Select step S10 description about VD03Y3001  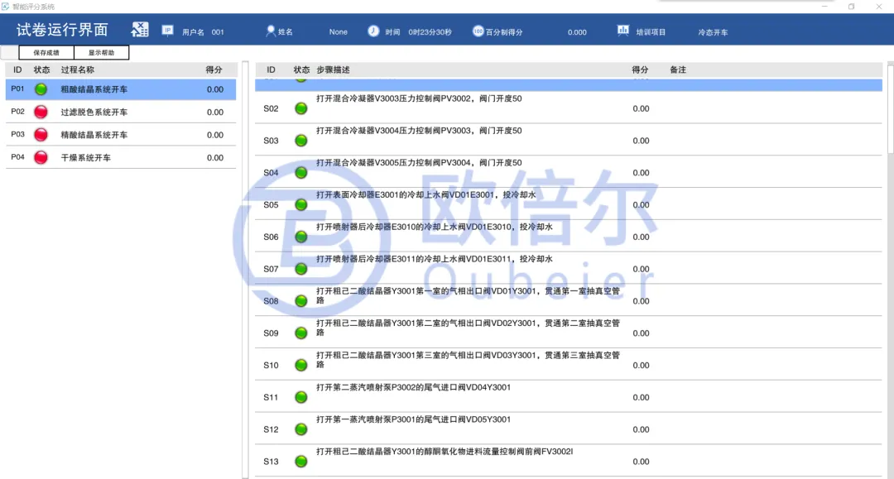pyautogui.click(x=468, y=359)
